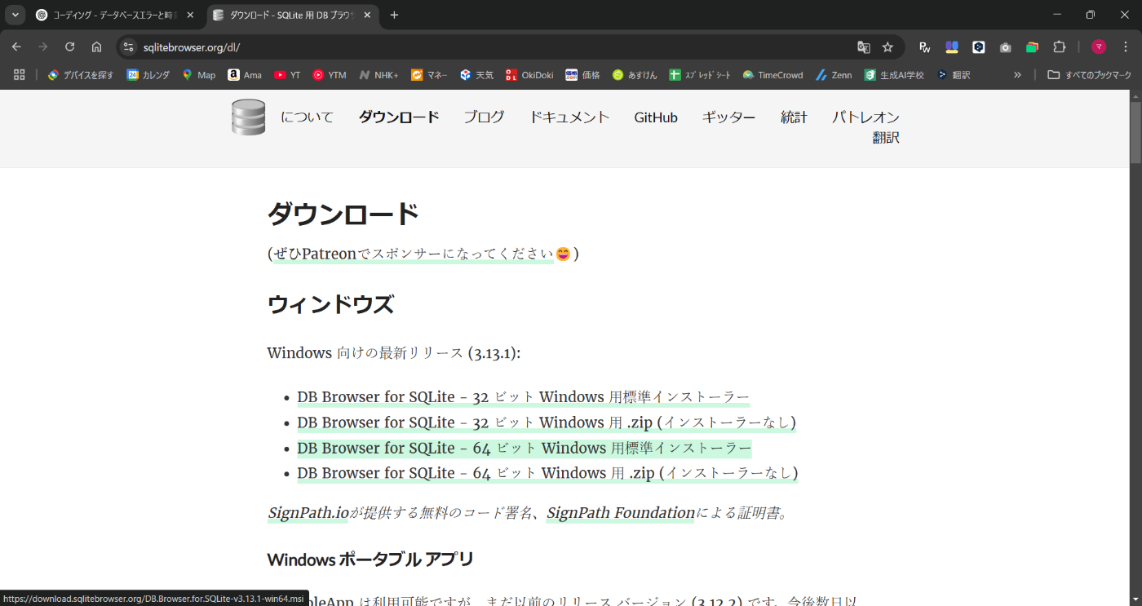The height and width of the screenshot is (606, 1142).
Task: Open the あすけん bookmark
Action: [x=635, y=74]
